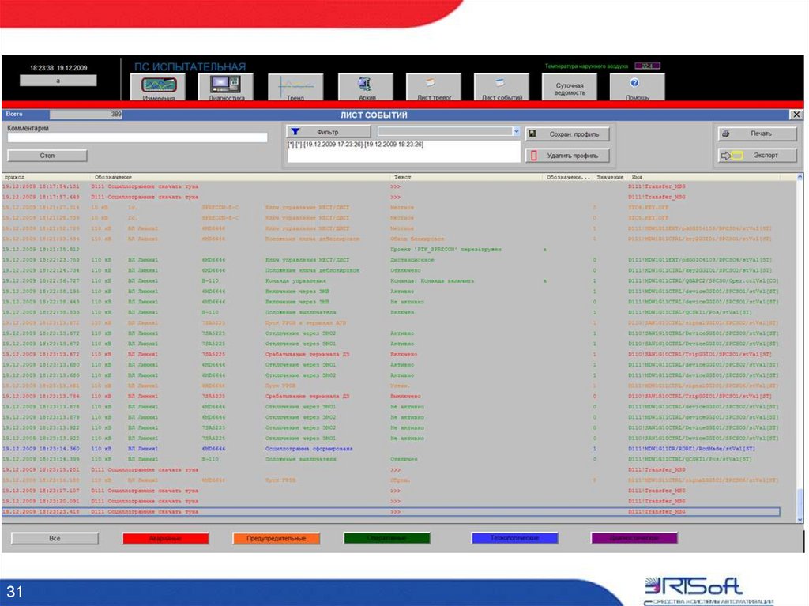Viewport: 809px width, 606px height.
Task: Enable the green Оперативные category filter
Action: coord(387,537)
